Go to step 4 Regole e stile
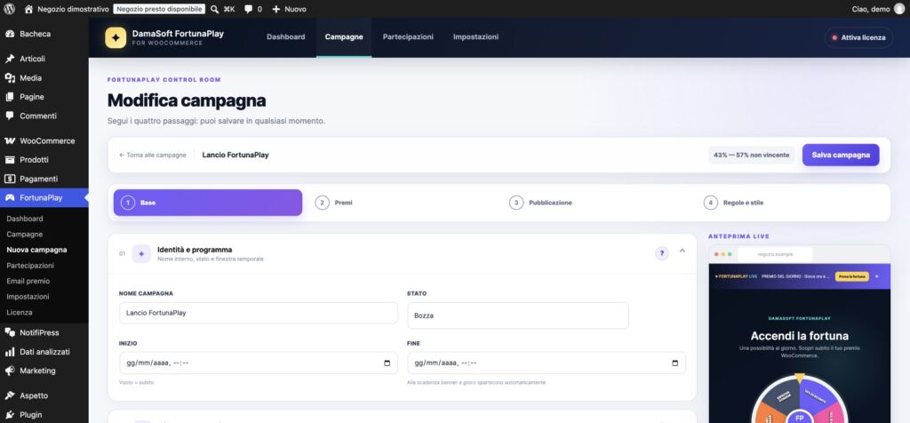Screen dimensions: 910x423 (x=792, y=203)
